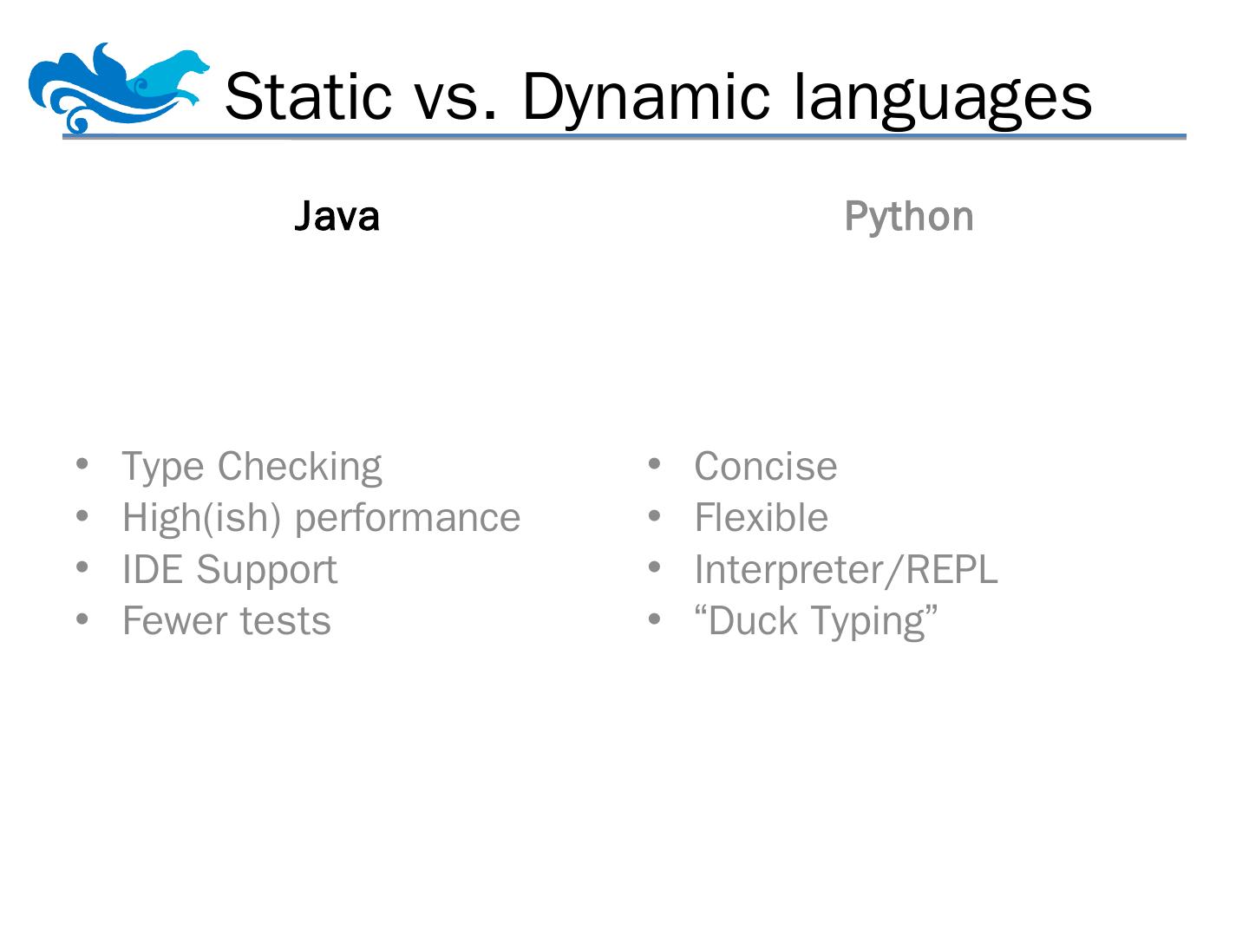Click the bullet dot before 'Fewer tests'

[82, 619]
